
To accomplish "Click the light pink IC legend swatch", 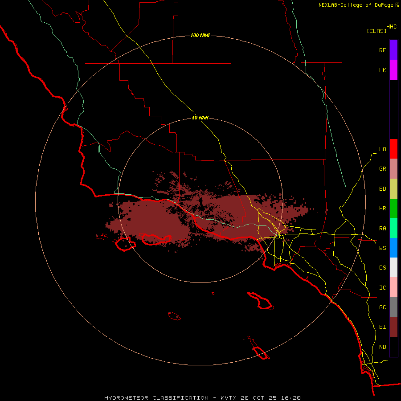I will (x=393, y=287).
